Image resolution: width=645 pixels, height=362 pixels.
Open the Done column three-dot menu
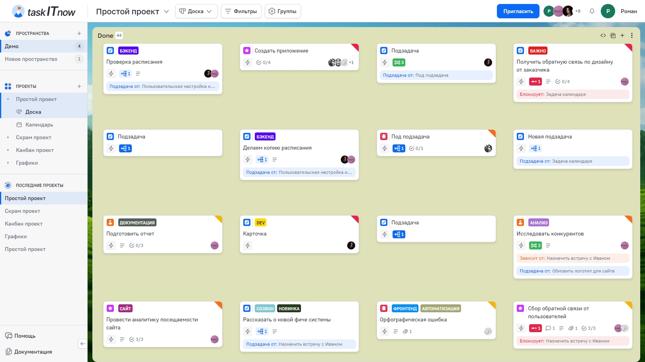pos(632,35)
